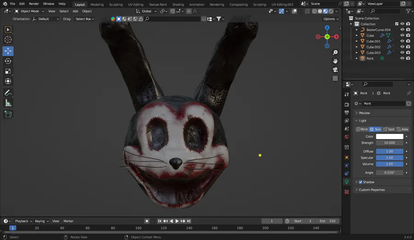Open the Options dropdown
Image resolution: width=414 pixels, height=240 pixels.
(331, 19)
